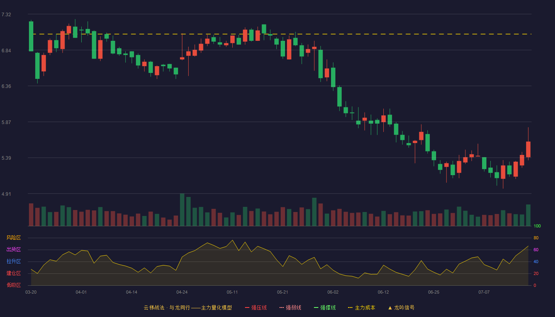Viewport: 555px width, 317px height.
Task: Select the first green candle on 03-20
Action: coord(31,36)
